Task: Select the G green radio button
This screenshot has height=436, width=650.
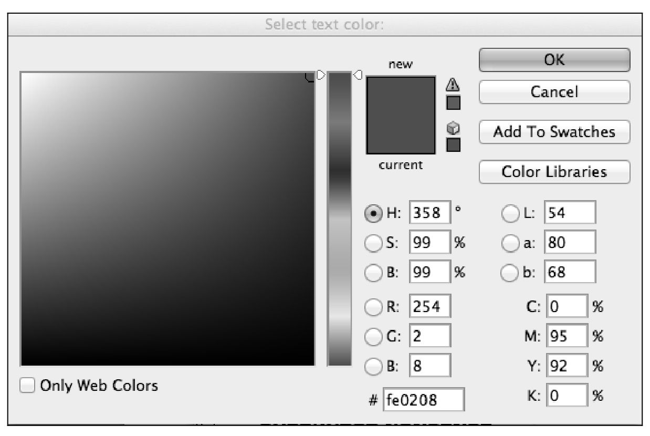Action: 373,336
